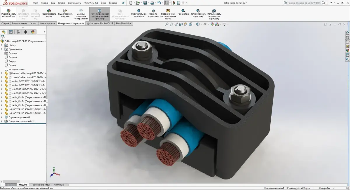
Task: Open Custom Properties task pane icon
Action: [x=347, y=55]
